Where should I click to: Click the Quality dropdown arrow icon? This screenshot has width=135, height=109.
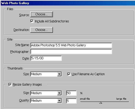tap(59, 101)
